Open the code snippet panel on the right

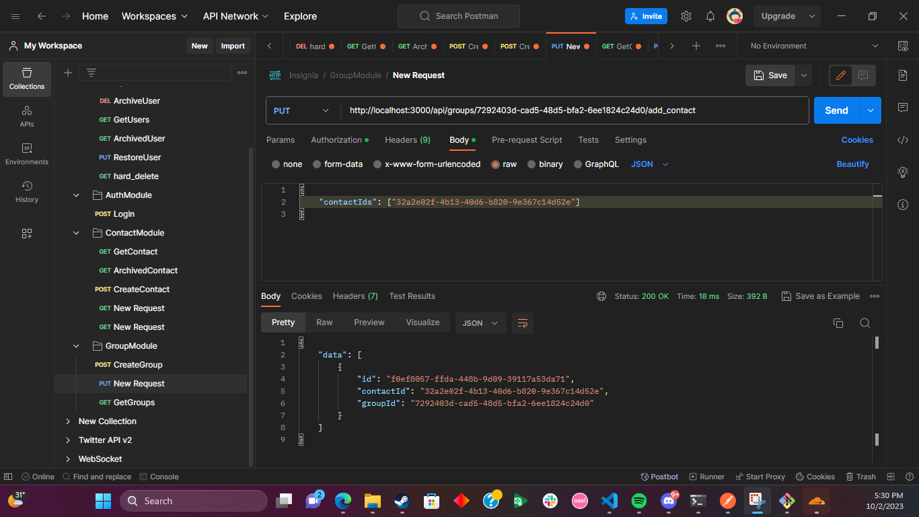click(902, 139)
